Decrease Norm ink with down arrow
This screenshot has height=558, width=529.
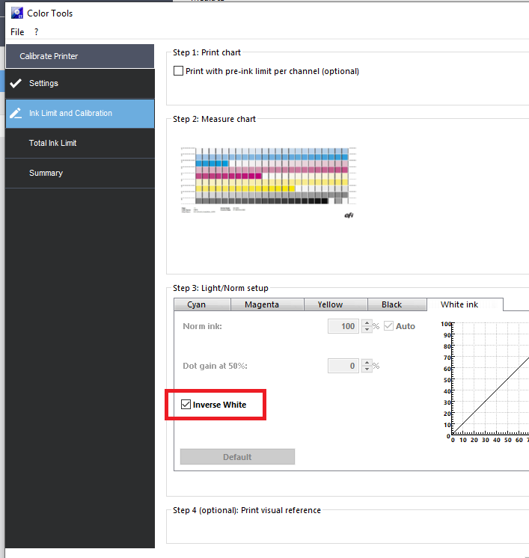pyautogui.click(x=367, y=330)
